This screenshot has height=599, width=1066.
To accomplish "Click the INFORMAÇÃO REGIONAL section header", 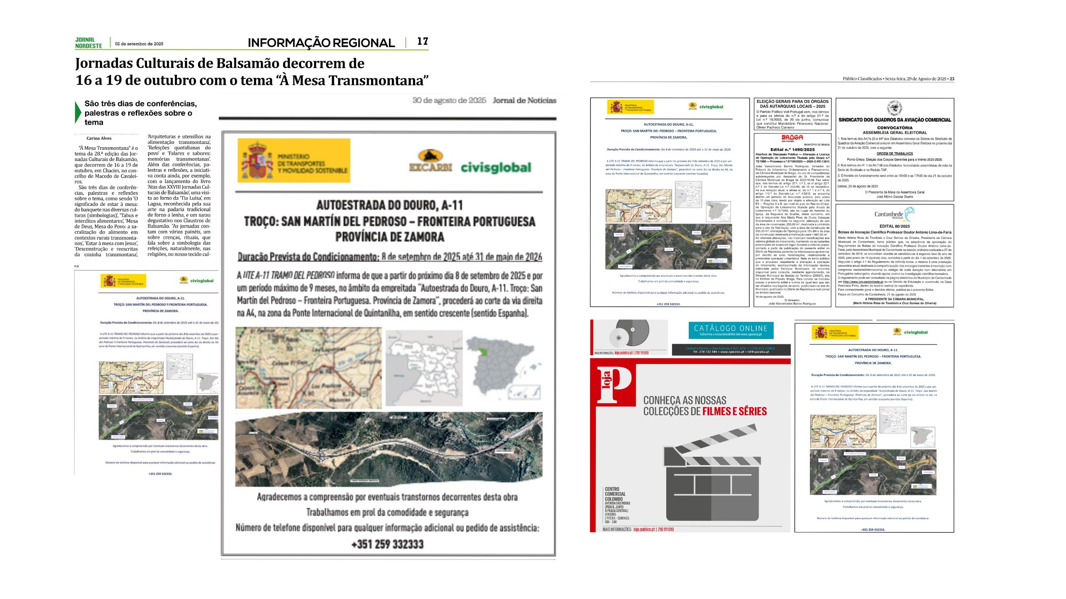I will pos(321,43).
